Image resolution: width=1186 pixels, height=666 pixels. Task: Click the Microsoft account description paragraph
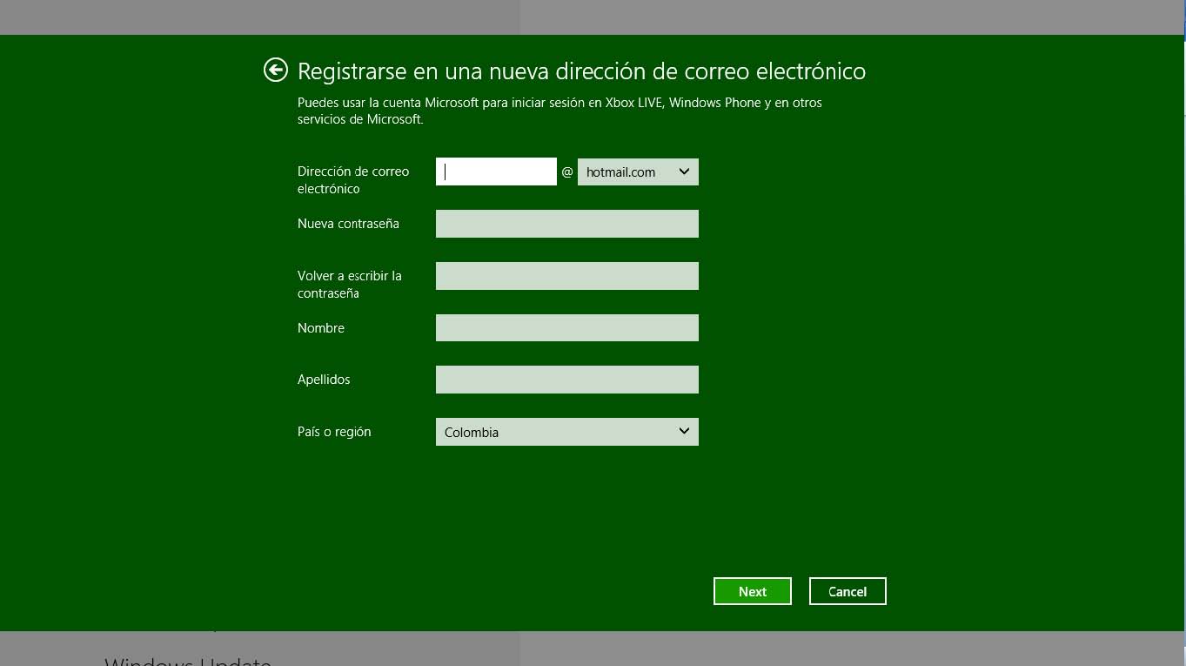pyautogui.click(x=559, y=111)
